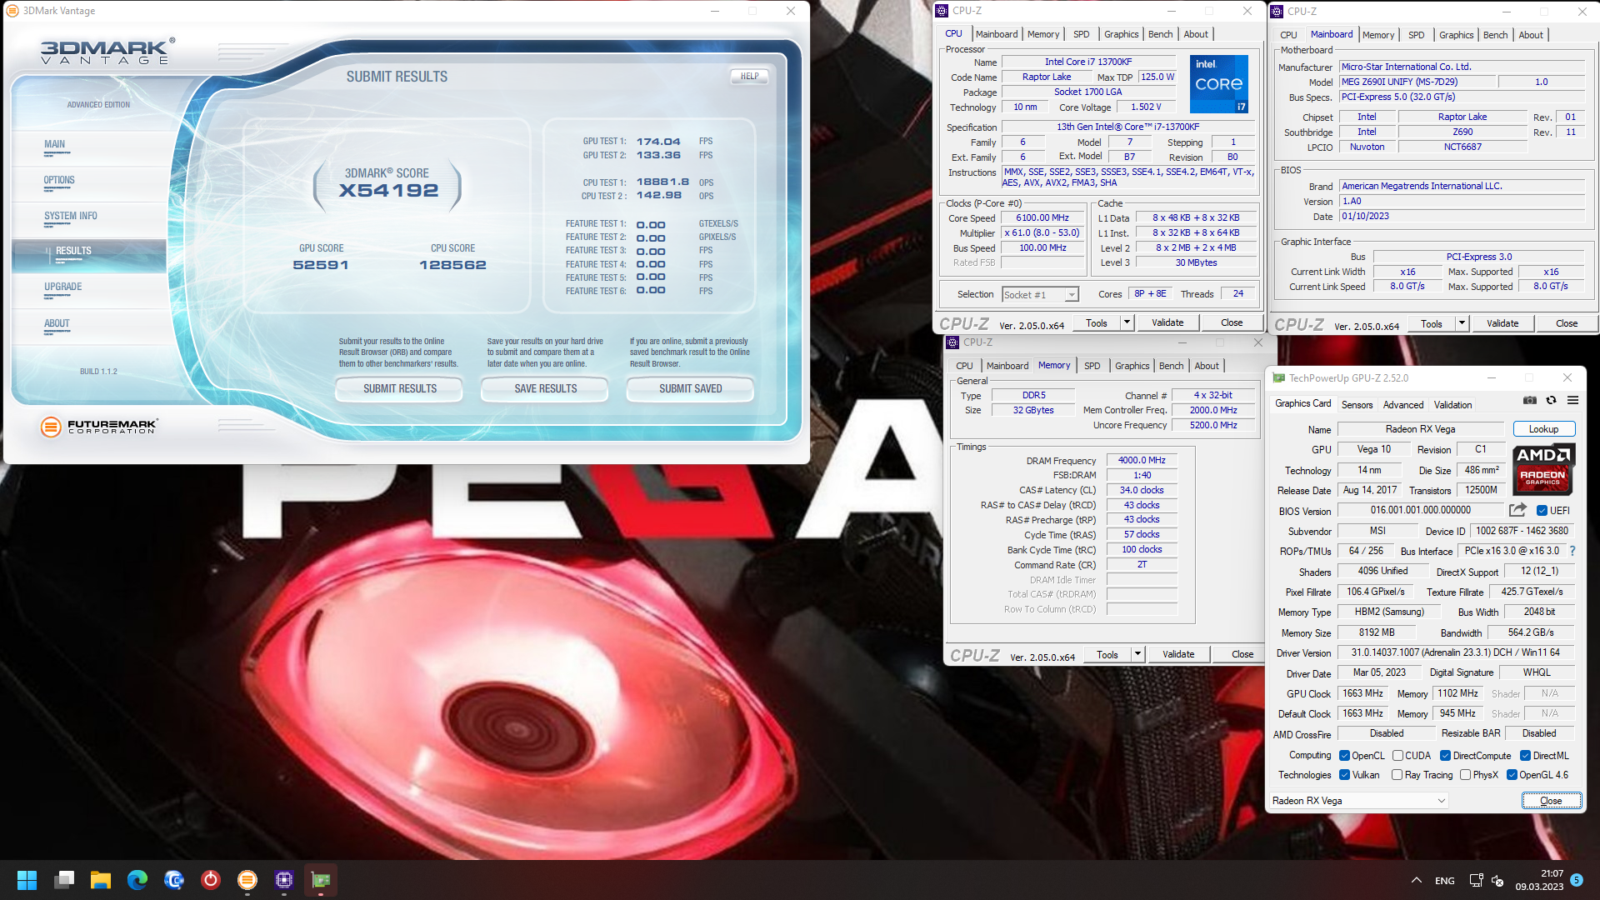
Task: Click the GPU-Z refresh icon
Action: 1552,400
